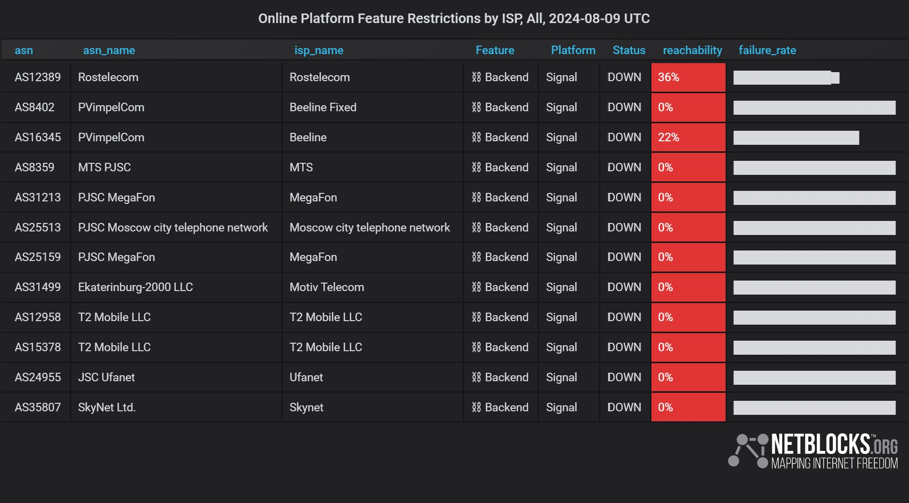The width and height of the screenshot is (909, 503).
Task: Select the AS8359 cell
Action: 36,167
